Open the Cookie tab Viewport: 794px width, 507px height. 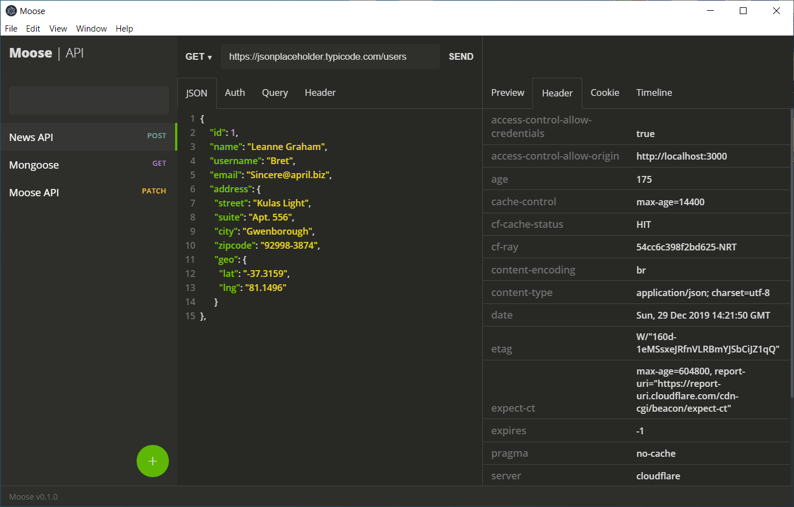(604, 92)
